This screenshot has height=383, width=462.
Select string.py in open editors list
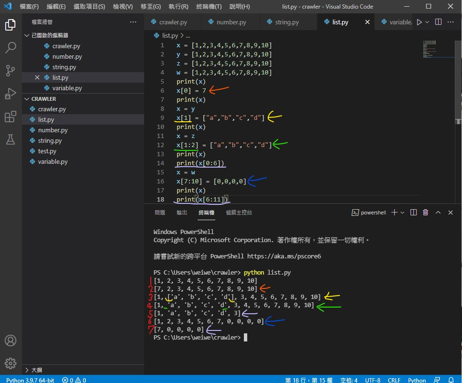(x=83, y=67)
